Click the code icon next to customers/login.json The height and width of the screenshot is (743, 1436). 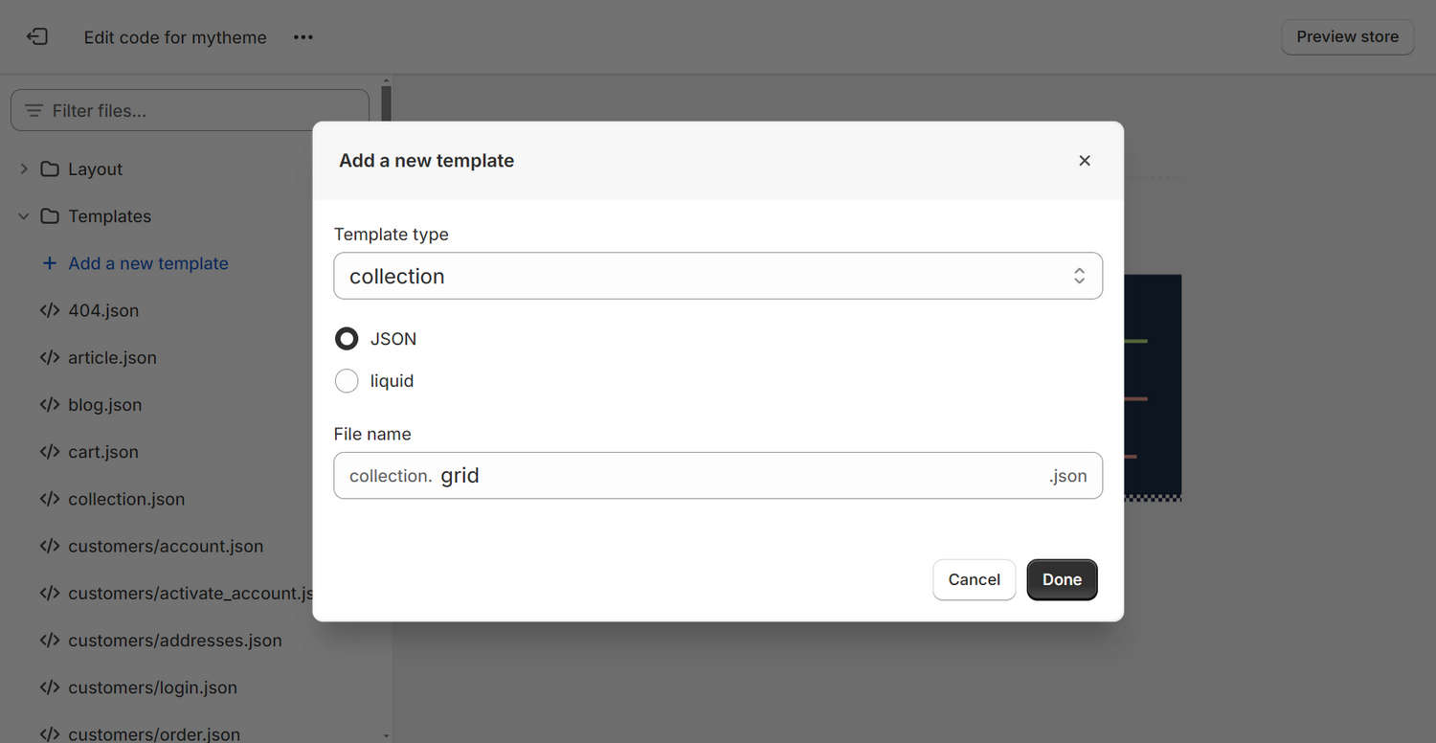[x=50, y=687]
